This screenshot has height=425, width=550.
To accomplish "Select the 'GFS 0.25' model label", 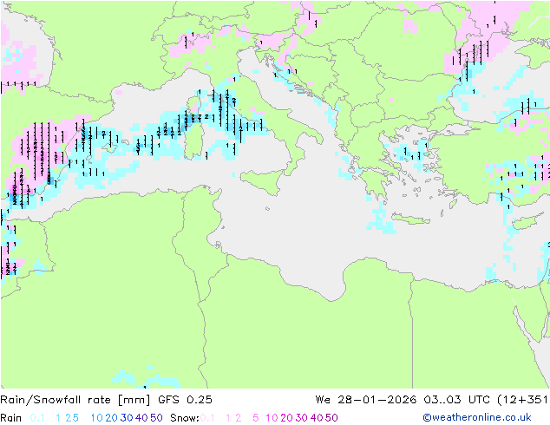I will pos(185,400).
